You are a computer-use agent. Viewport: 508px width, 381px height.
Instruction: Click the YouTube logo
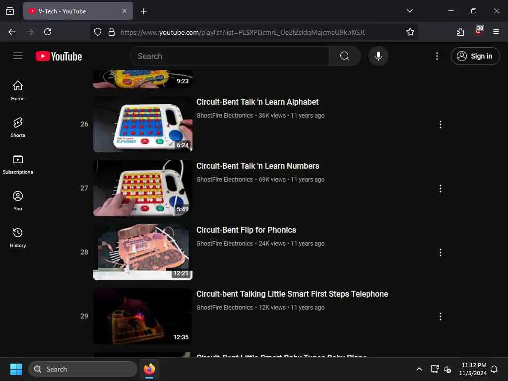(x=59, y=56)
